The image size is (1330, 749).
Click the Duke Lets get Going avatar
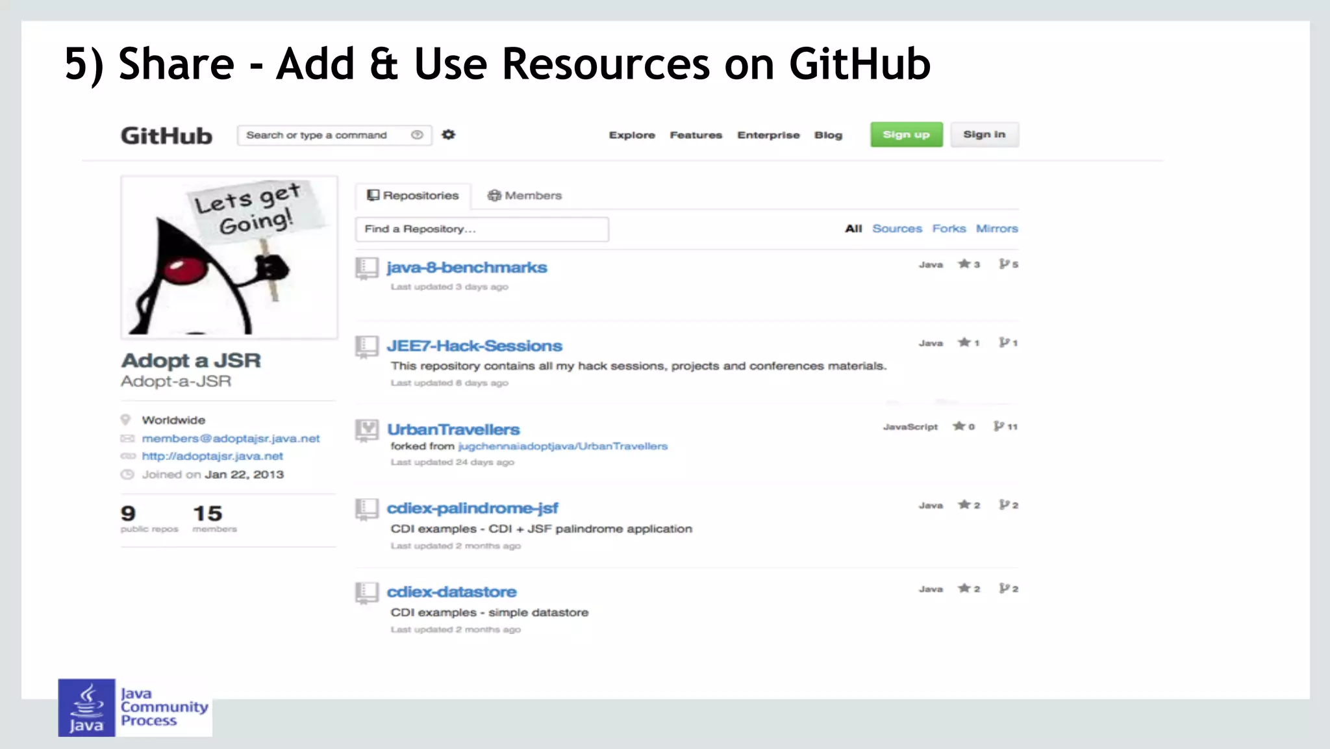coord(229,257)
